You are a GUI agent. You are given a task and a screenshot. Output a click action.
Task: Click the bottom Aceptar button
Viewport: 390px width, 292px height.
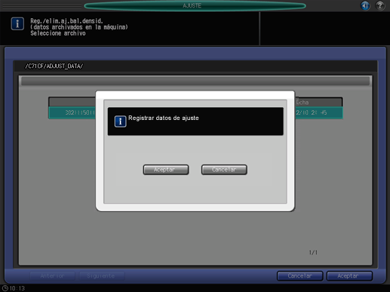(349, 276)
